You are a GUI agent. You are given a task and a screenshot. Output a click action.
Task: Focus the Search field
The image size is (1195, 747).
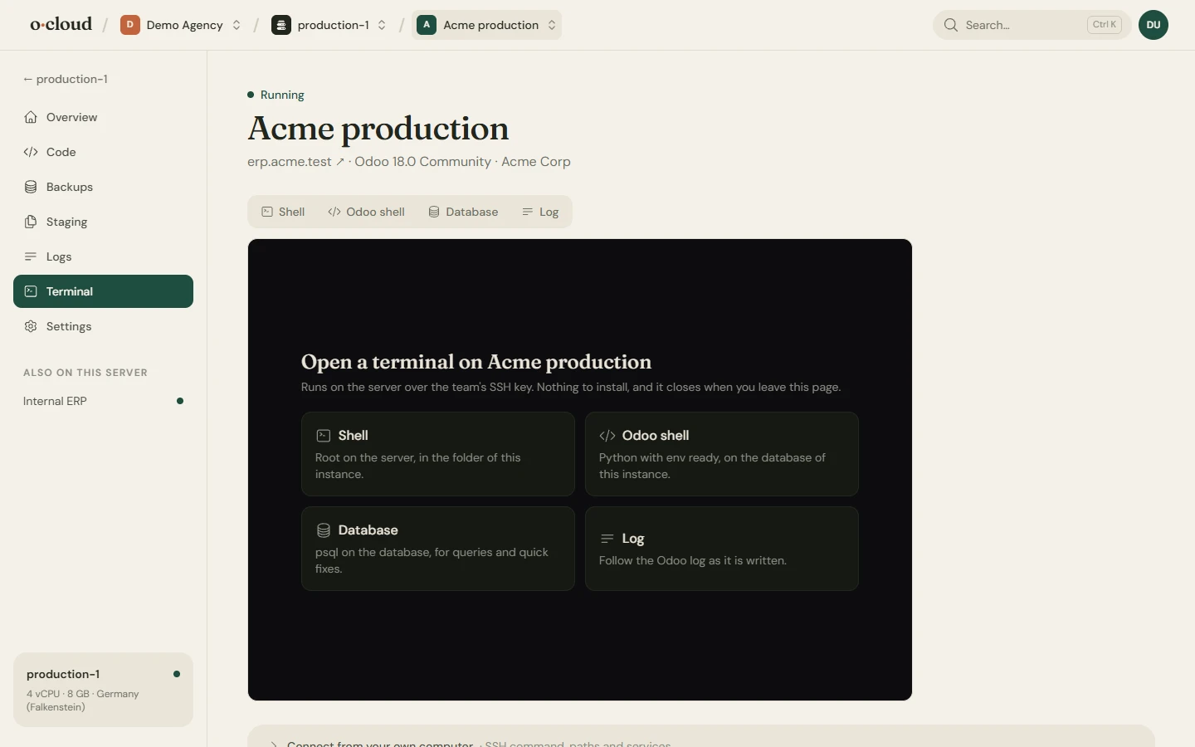coord(1032,25)
